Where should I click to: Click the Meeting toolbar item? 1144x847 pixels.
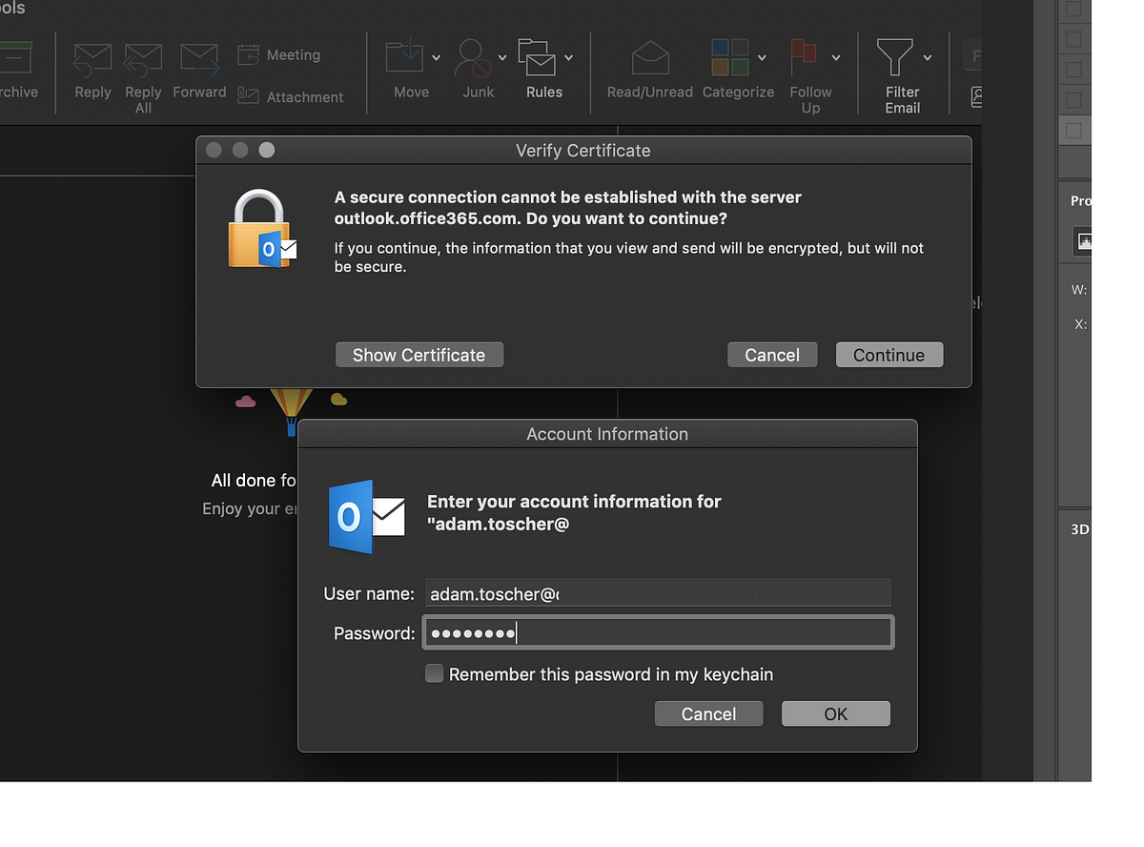[x=279, y=54]
